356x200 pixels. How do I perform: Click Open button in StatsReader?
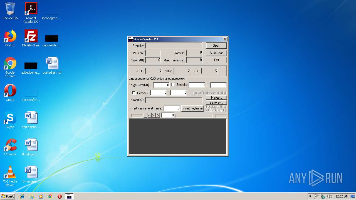tap(216, 46)
